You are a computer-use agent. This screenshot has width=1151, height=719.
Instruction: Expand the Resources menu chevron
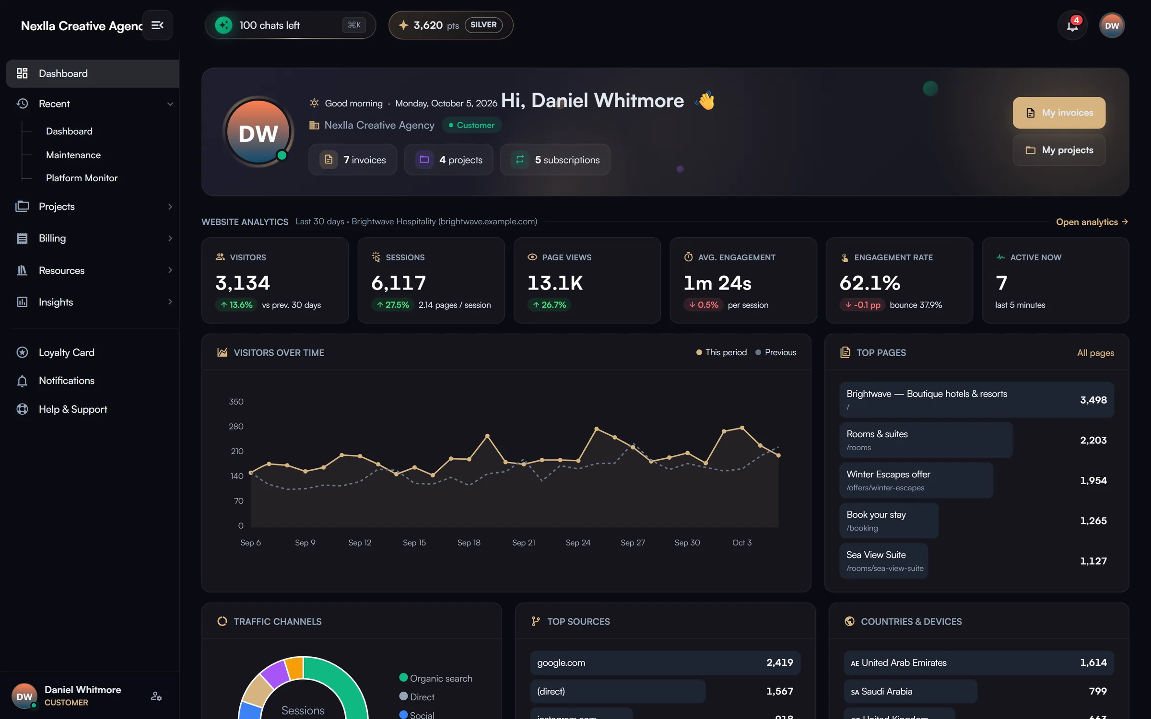(x=170, y=270)
